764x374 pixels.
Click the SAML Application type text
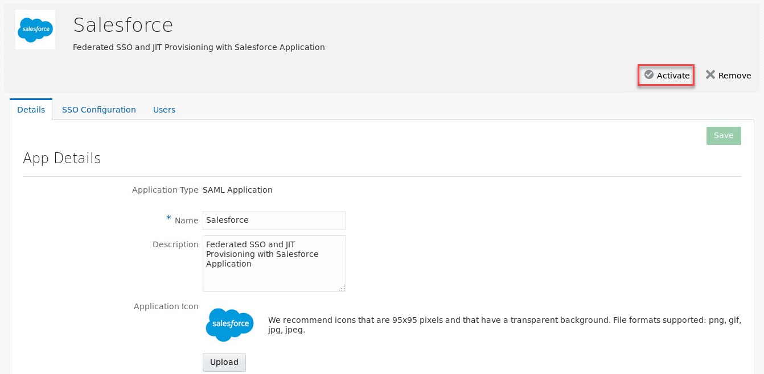pyautogui.click(x=237, y=190)
